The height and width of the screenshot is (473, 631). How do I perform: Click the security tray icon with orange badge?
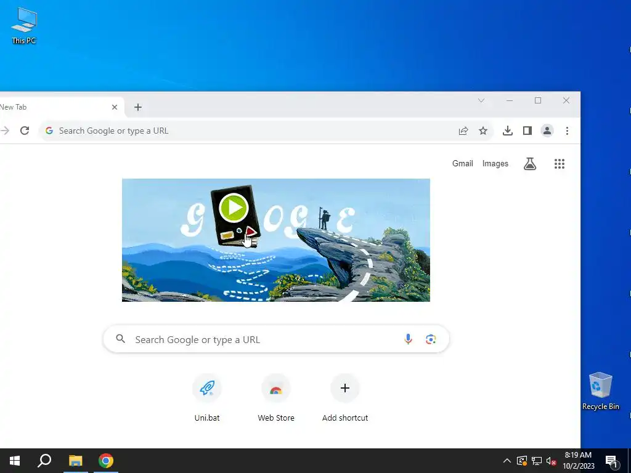(x=521, y=461)
